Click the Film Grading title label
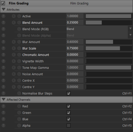 (x=19, y=3)
